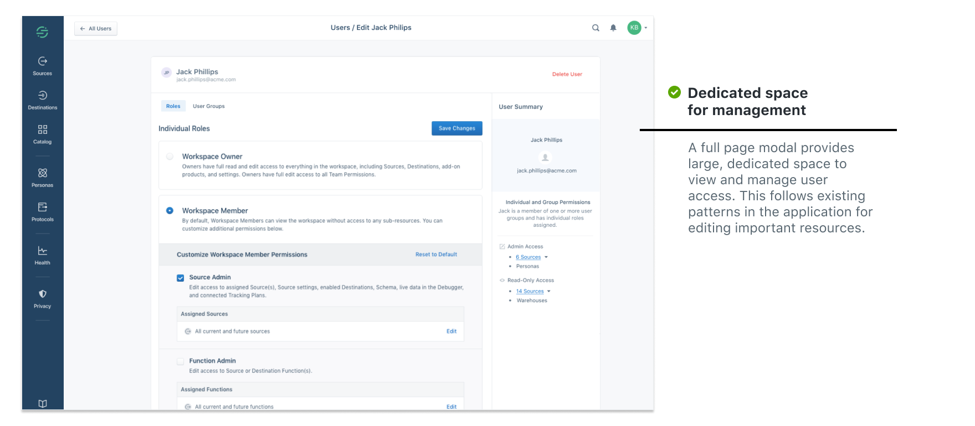Expand the 6 Sources dropdown arrow
The width and height of the screenshot is (975, 426).
point(546,257)
